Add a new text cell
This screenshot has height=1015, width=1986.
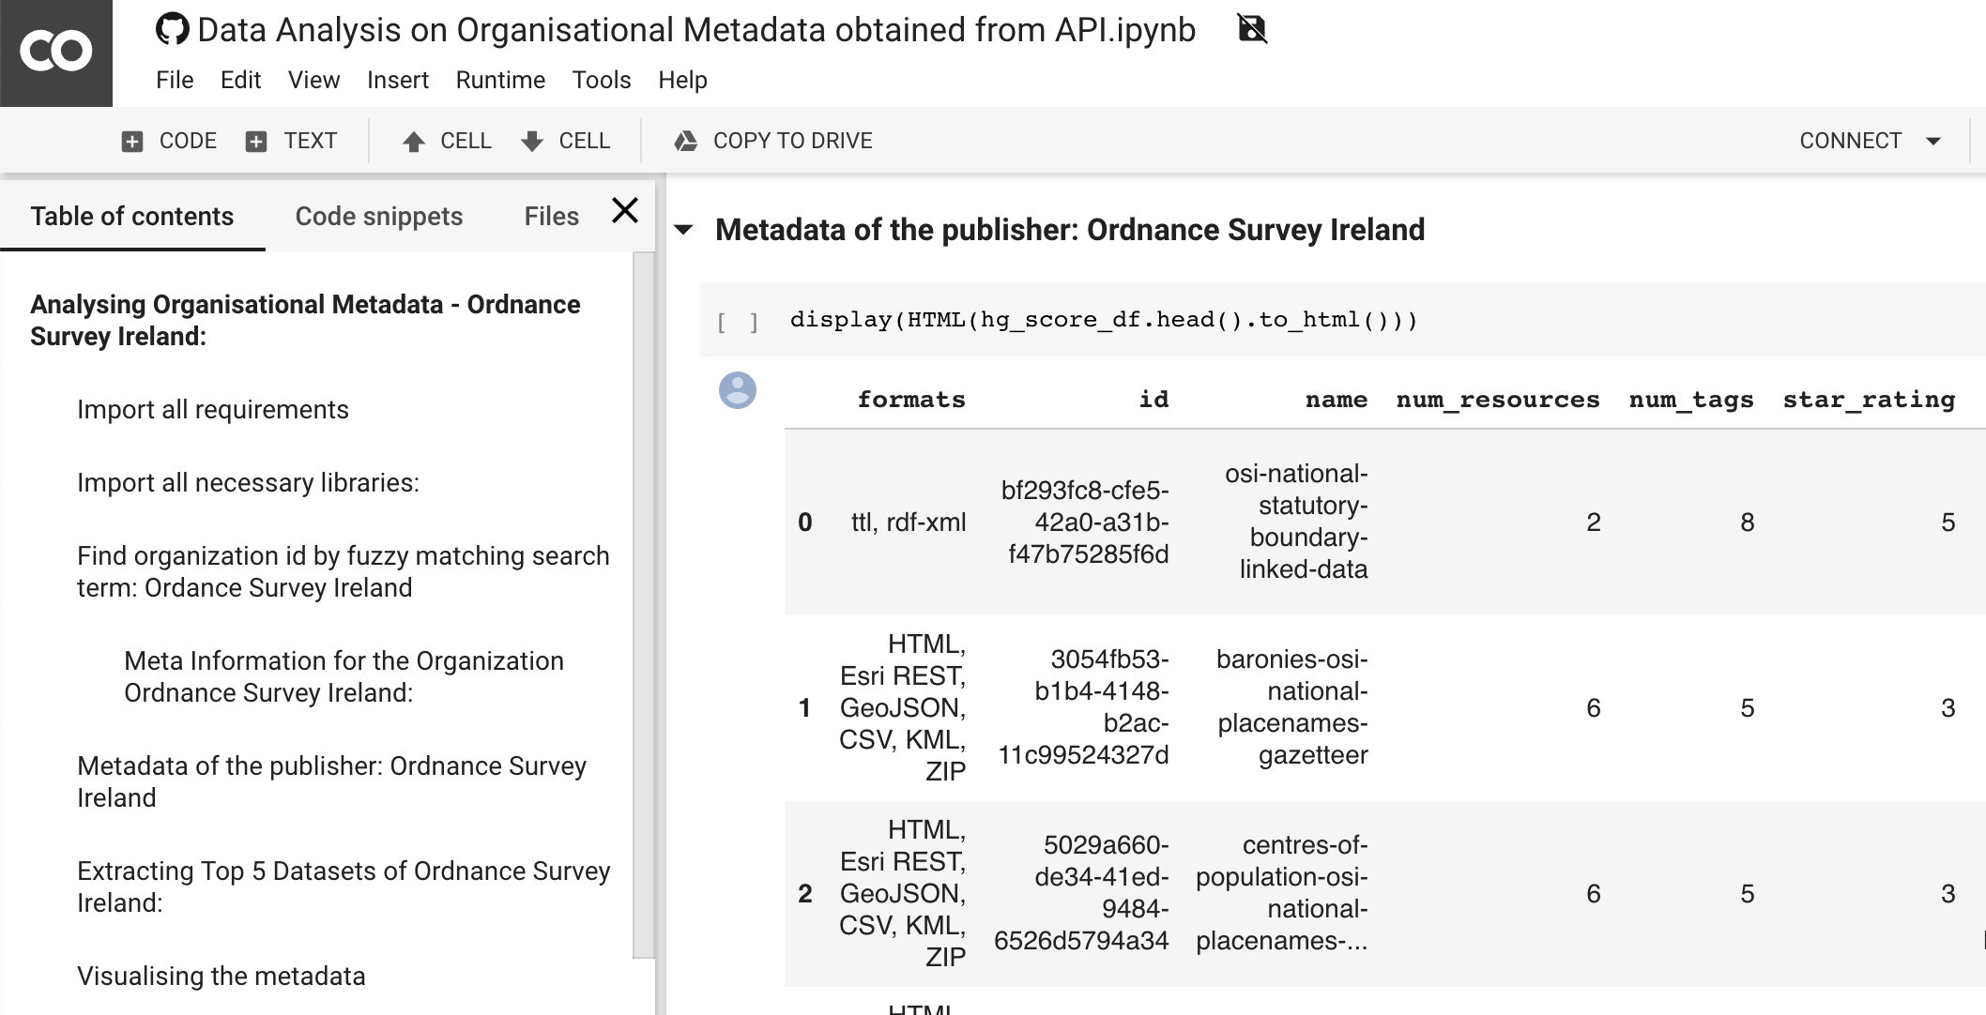coord(291,141)
